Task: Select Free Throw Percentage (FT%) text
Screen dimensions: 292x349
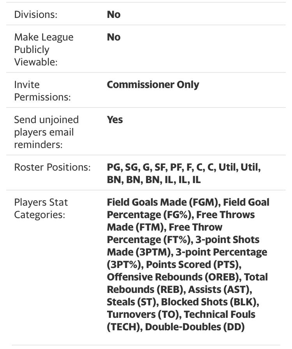Action: (165, 233)
